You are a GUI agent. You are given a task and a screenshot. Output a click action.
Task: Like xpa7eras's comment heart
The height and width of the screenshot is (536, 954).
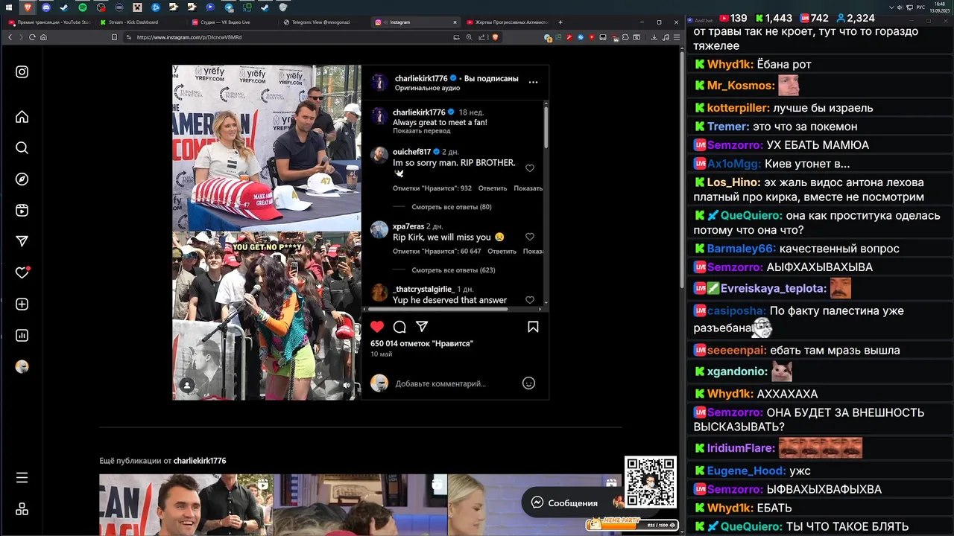530,237
